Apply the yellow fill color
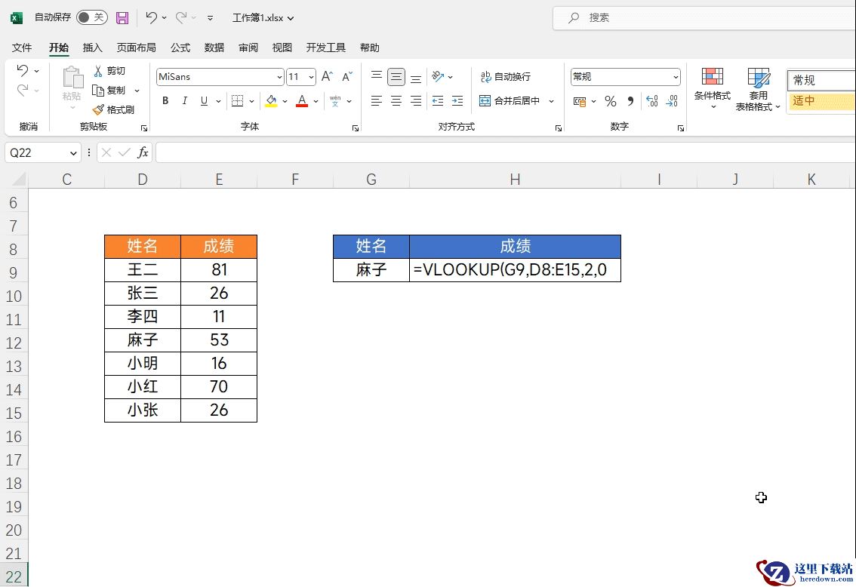Image resolution: width=856 pixels, height=587 pixels. 271,101
